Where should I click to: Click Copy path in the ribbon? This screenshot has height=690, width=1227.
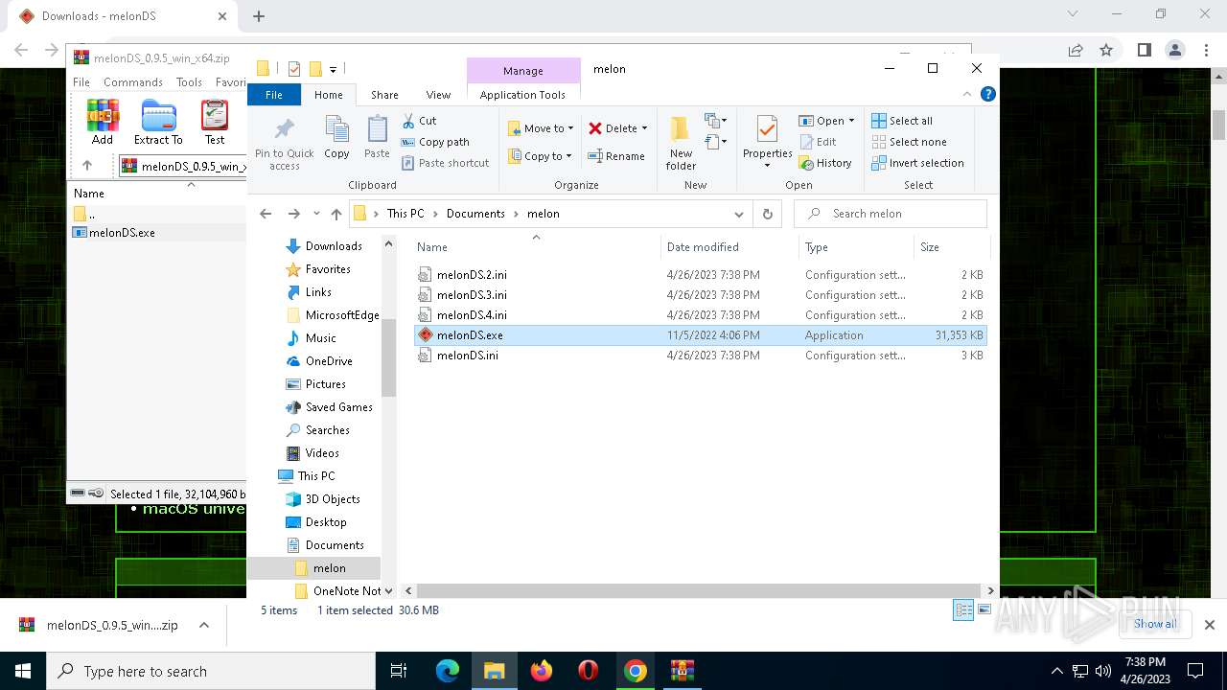point(435,142)
